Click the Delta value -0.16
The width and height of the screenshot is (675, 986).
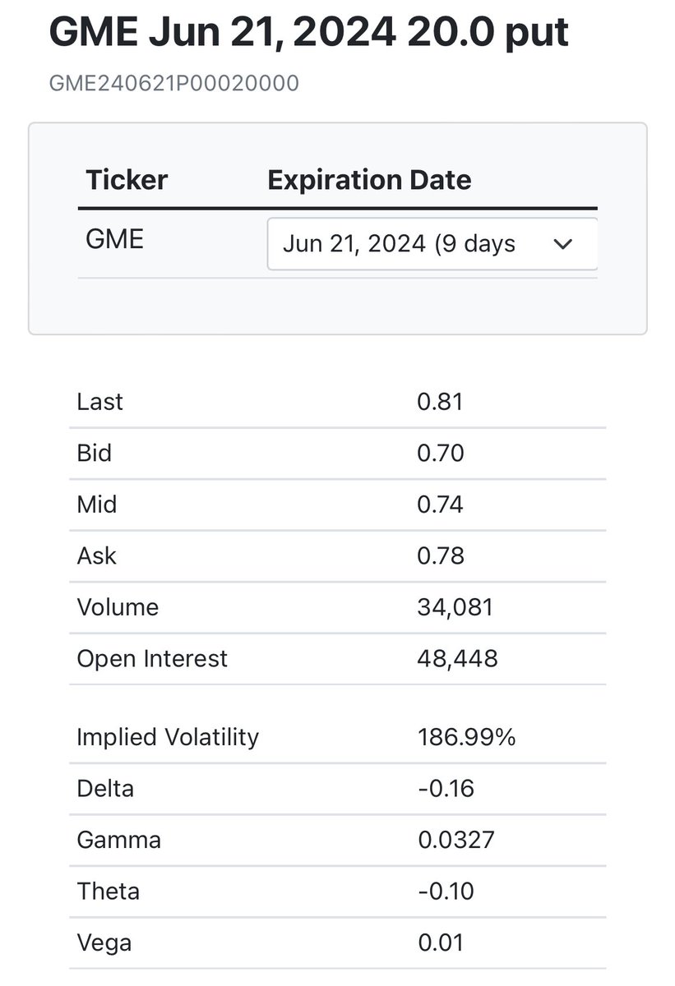[446, 789]
